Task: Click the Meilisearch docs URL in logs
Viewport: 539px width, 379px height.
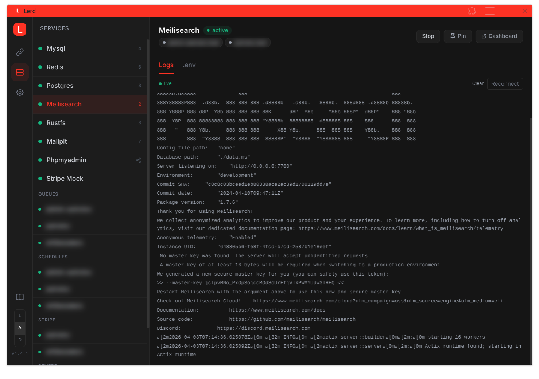Action: click(x=277, y=310)
